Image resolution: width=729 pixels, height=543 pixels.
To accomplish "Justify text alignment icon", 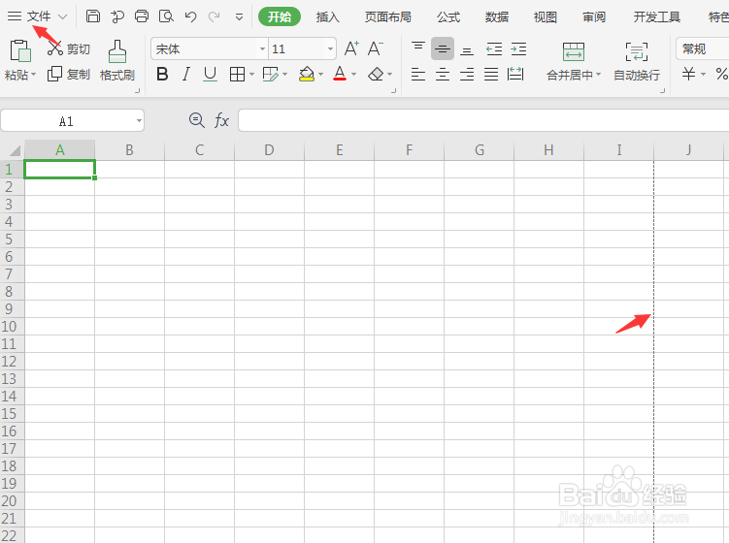I will 491,74.
